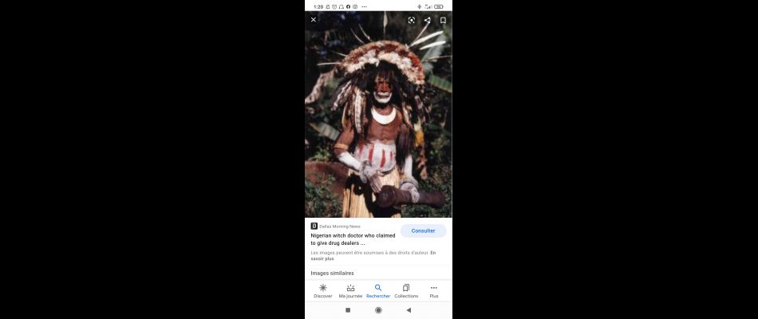Expand the status bar notification dots
The width and height of the screenshot is (758, 319).
(x=364, y=6)
